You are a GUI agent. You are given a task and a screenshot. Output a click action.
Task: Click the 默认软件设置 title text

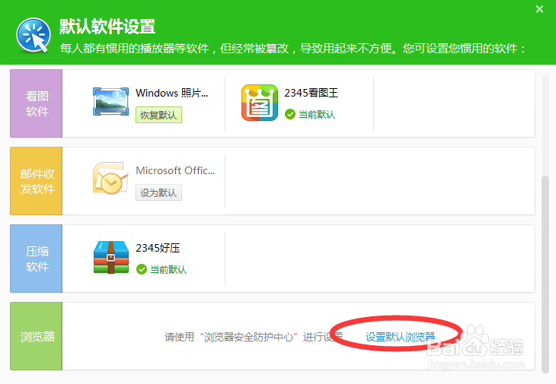[107, 26]
